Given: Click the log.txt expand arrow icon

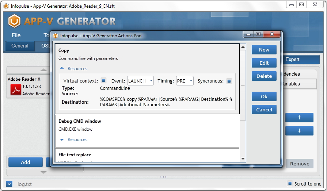Looking at the screenshot, I should click(9, 184).
